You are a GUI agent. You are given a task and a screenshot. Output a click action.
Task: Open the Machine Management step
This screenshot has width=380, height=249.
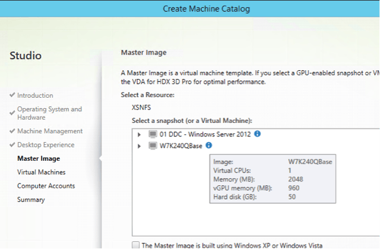(50, 131)
